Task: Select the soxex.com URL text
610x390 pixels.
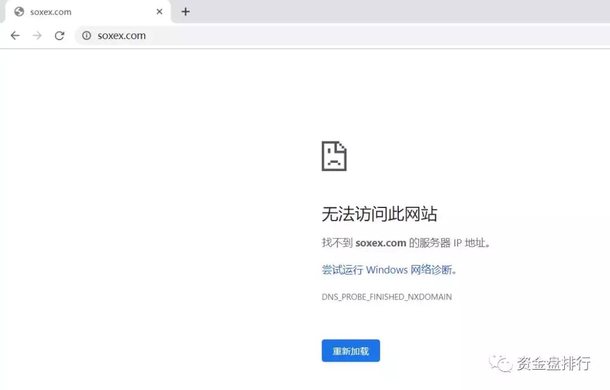Action: coord(122,35)
